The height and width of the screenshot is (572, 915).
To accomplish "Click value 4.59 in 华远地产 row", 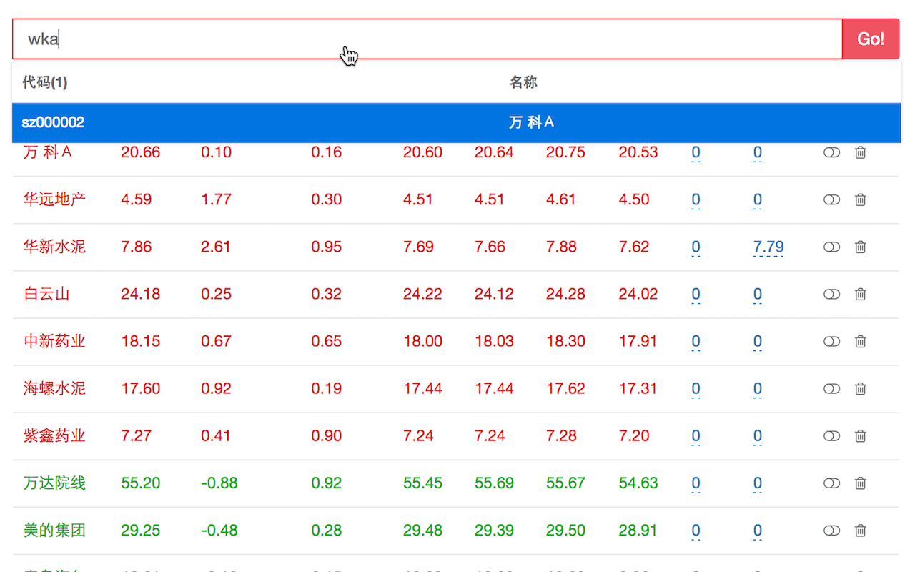I will pyautogui.click(x=137, y=199).
